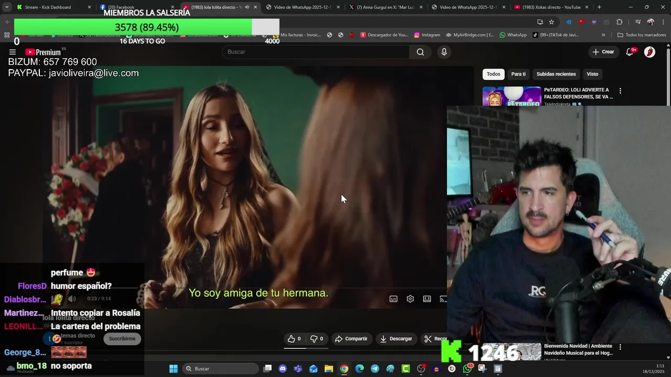This screenshot has width=671, height=377.
Task: Switch to the Anna Gurguí X tab
Action: 385,7
